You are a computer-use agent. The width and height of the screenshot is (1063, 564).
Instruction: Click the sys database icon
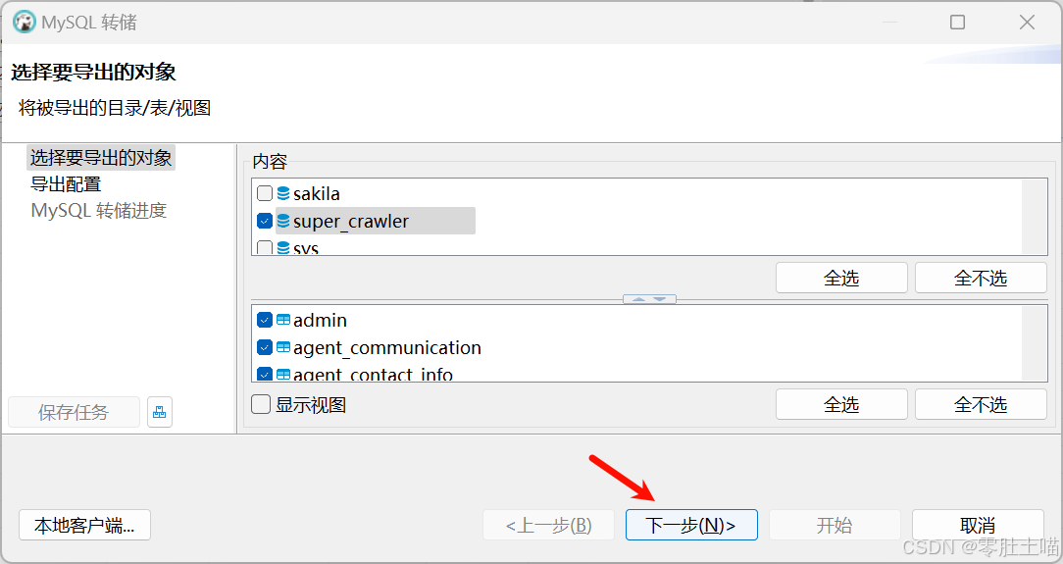pos(283,247)
